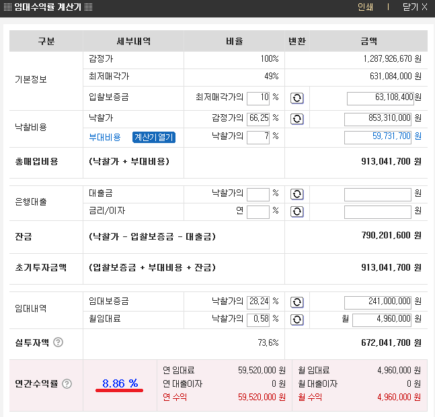Click the 대출금 convert refresh icon
Viewport: 435px width, 417px height.
297,194
